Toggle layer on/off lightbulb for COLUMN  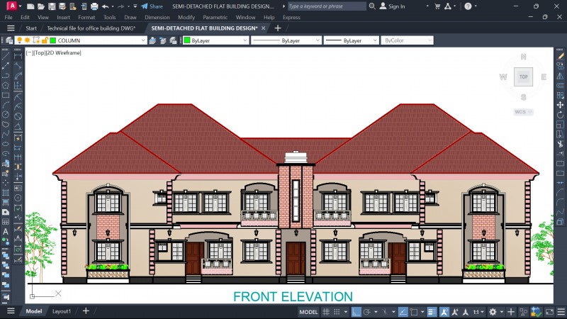click(x=20, y=40)
